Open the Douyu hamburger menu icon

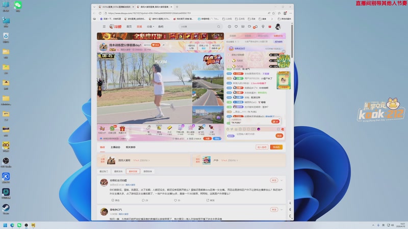point(104,26)
